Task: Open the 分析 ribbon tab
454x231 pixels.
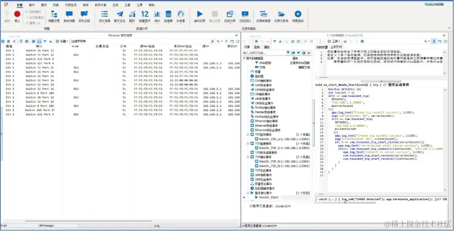Action: (19, 5)
